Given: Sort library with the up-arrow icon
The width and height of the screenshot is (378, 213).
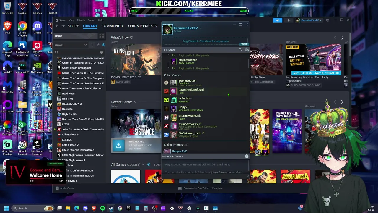Looking at the screenshot, I should click(92, 45).
